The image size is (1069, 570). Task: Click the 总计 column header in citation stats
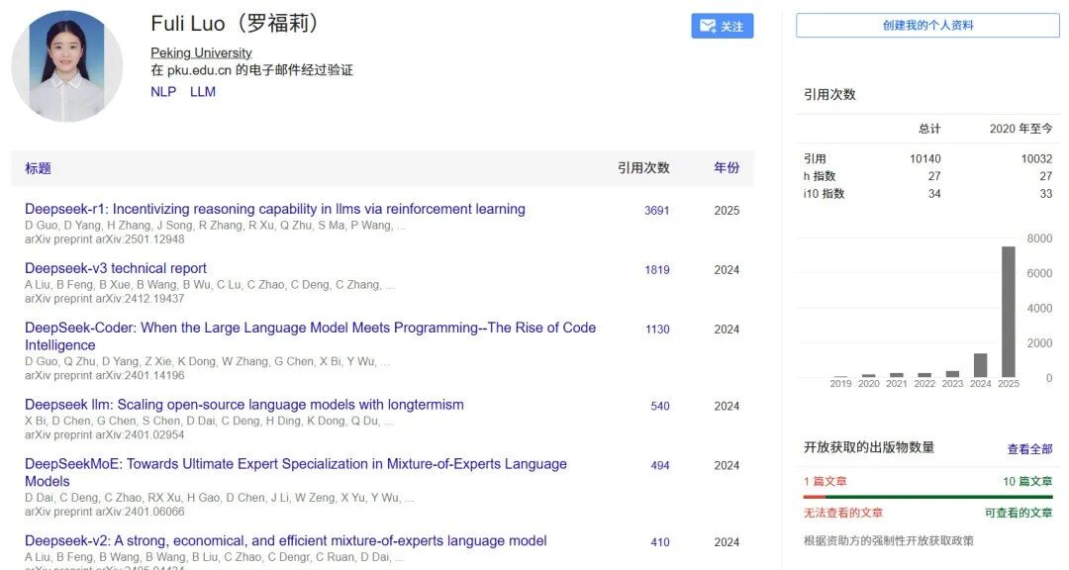click(929, 129)
